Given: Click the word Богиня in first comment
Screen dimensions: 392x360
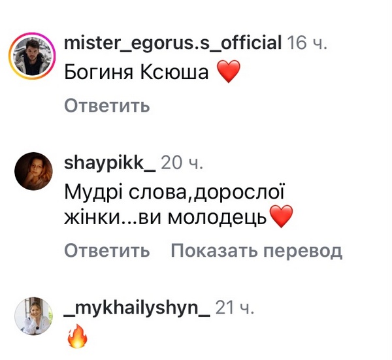Looking at the screenshot, I should click(99, 72).
